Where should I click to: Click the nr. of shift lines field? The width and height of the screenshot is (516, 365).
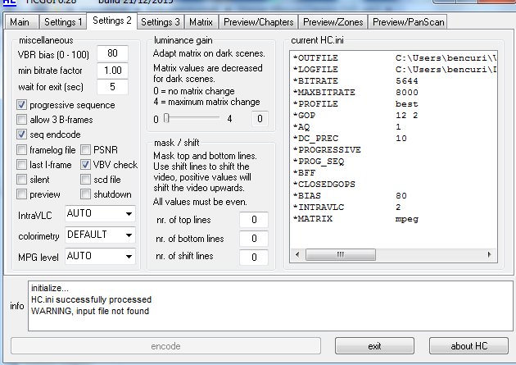pyautogui.click(x=254, y=258)
